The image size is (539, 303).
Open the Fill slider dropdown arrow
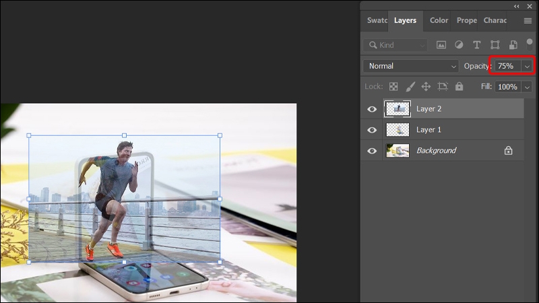[x=527, y=87]
